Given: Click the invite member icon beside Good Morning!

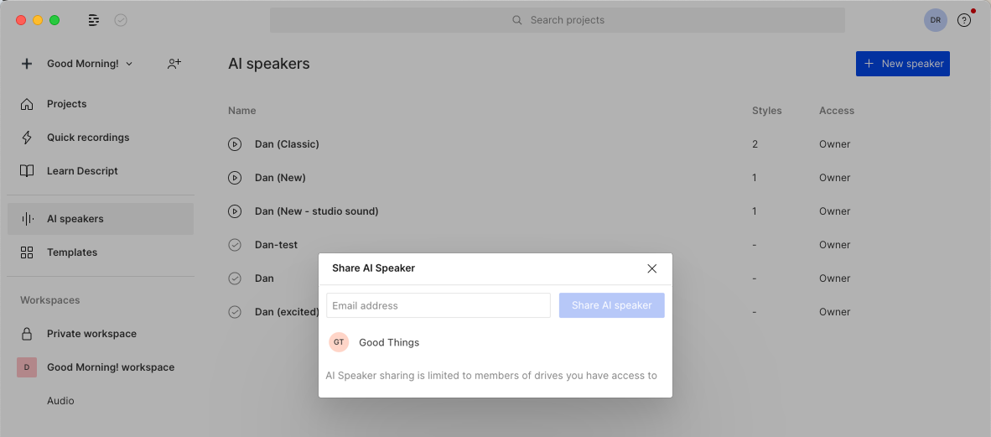Looking at the screenshot, I should click(174, 63).
